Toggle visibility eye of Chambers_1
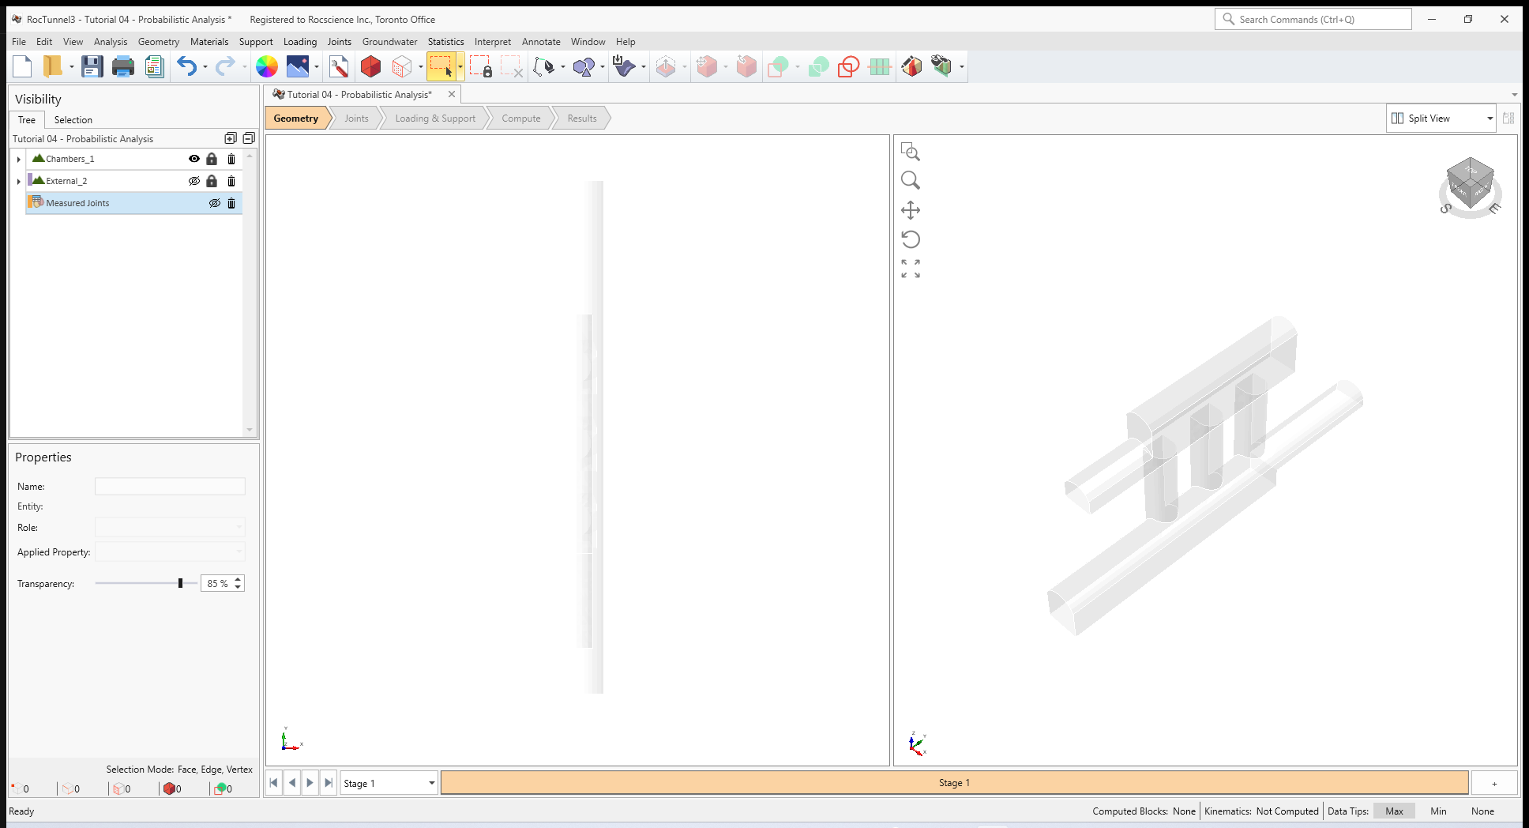 point(194,159)
